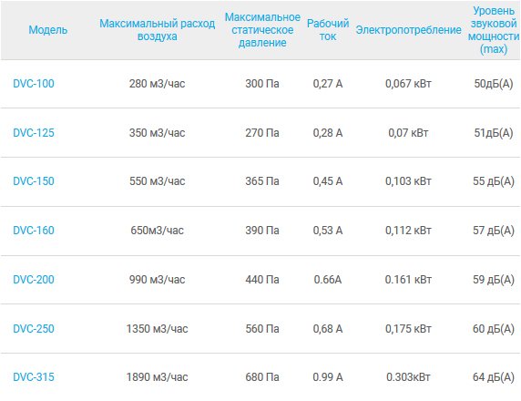Click Уровень звуковой мощности header
The width and height of the screenshot is (521, 401).
[x=494, y=30]
